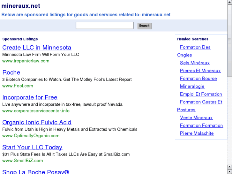
Task: Open Formation Bourse related search
Action: [198, 79]
